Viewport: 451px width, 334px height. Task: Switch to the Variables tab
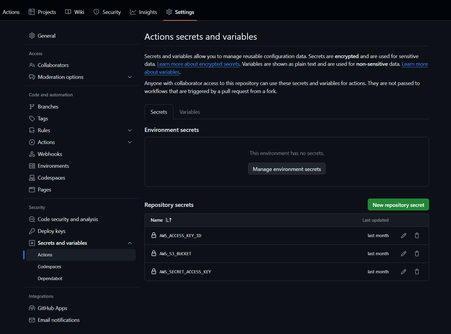(x=190, y=112)
